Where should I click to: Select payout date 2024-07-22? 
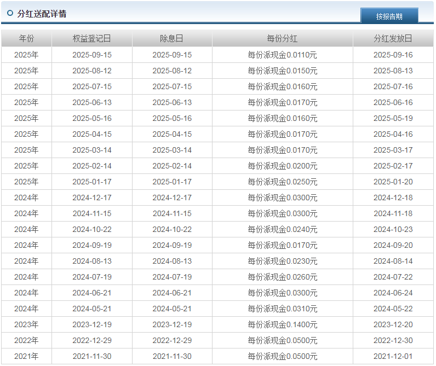pyautogui.click(x=393, y=277)
